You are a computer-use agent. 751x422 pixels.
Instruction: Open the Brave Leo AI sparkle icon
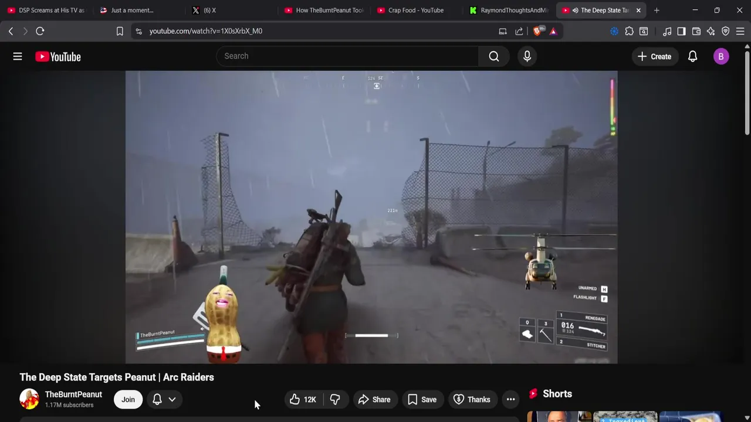711,31
